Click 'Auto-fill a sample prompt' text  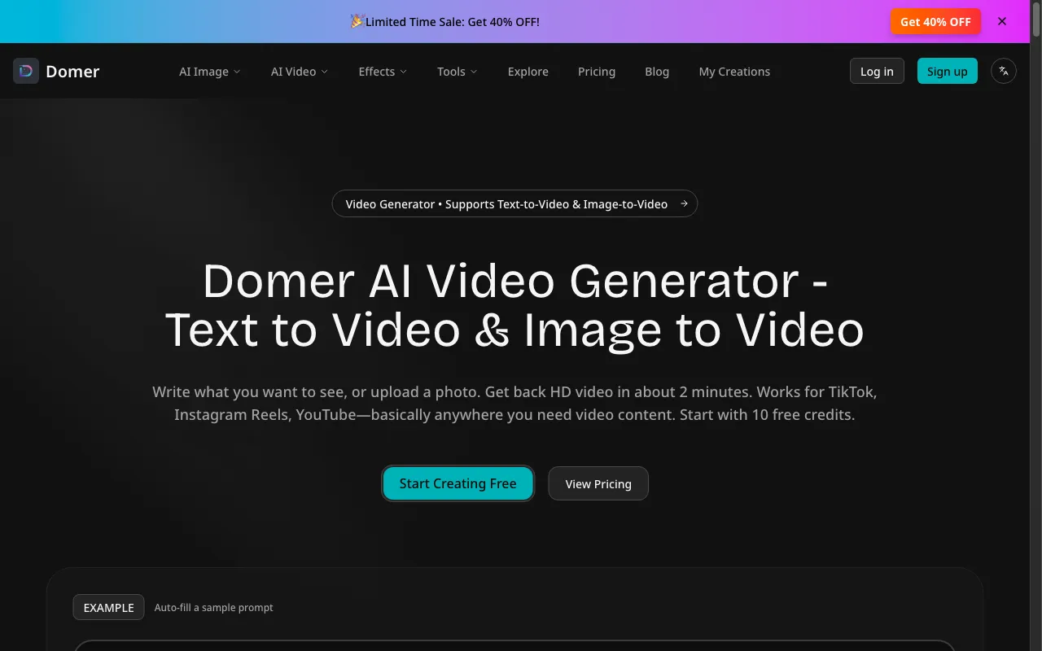click(214, 607)
